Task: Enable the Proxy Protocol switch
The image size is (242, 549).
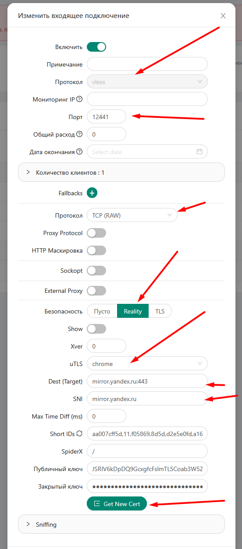Action: click(x=96, y=233)
